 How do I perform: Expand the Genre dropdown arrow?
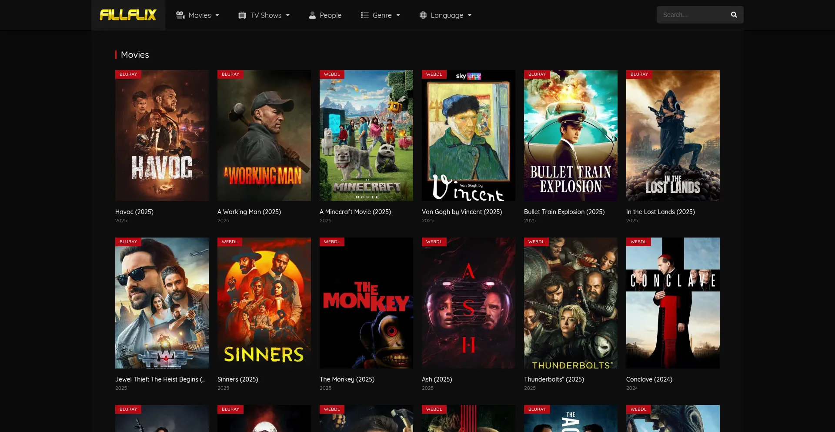click(x=398, y=15)
